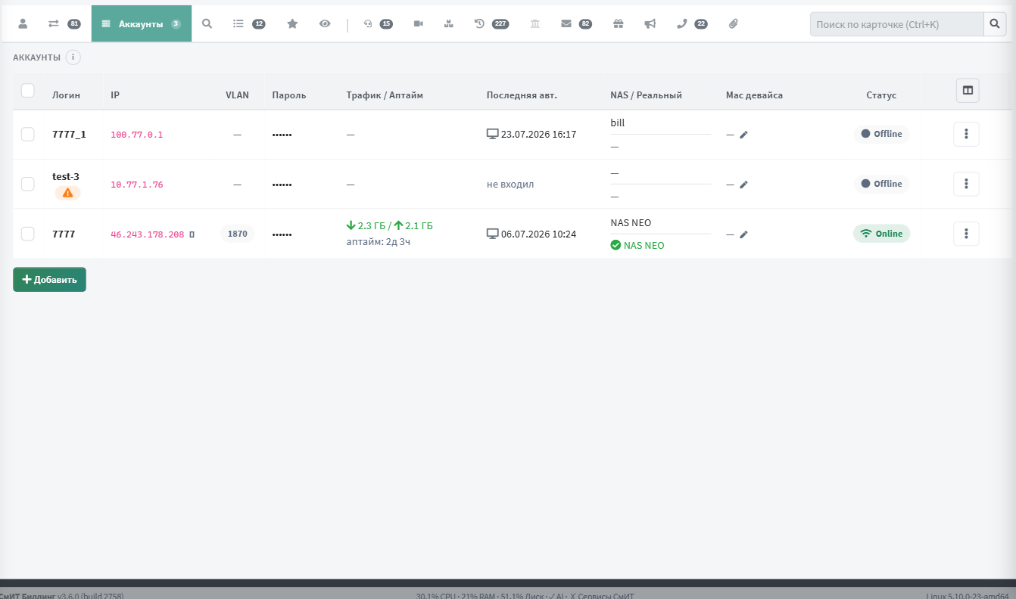Toggle the select-all checkbox in table header
Screen dimensions: 1016x599
(28, 91)
